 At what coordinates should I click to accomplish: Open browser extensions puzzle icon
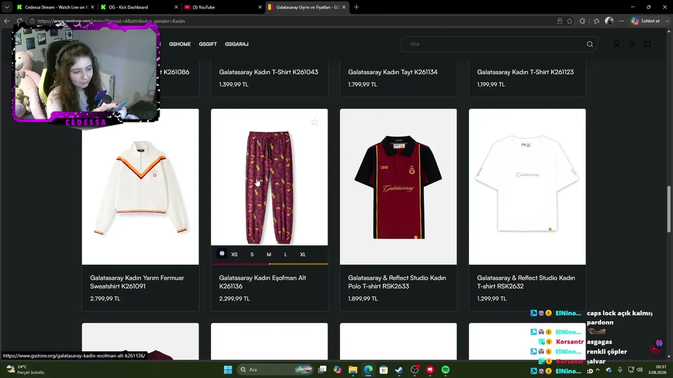coord(582,21)
